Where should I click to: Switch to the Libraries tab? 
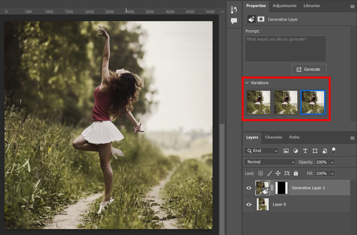(x=311, y=6)
